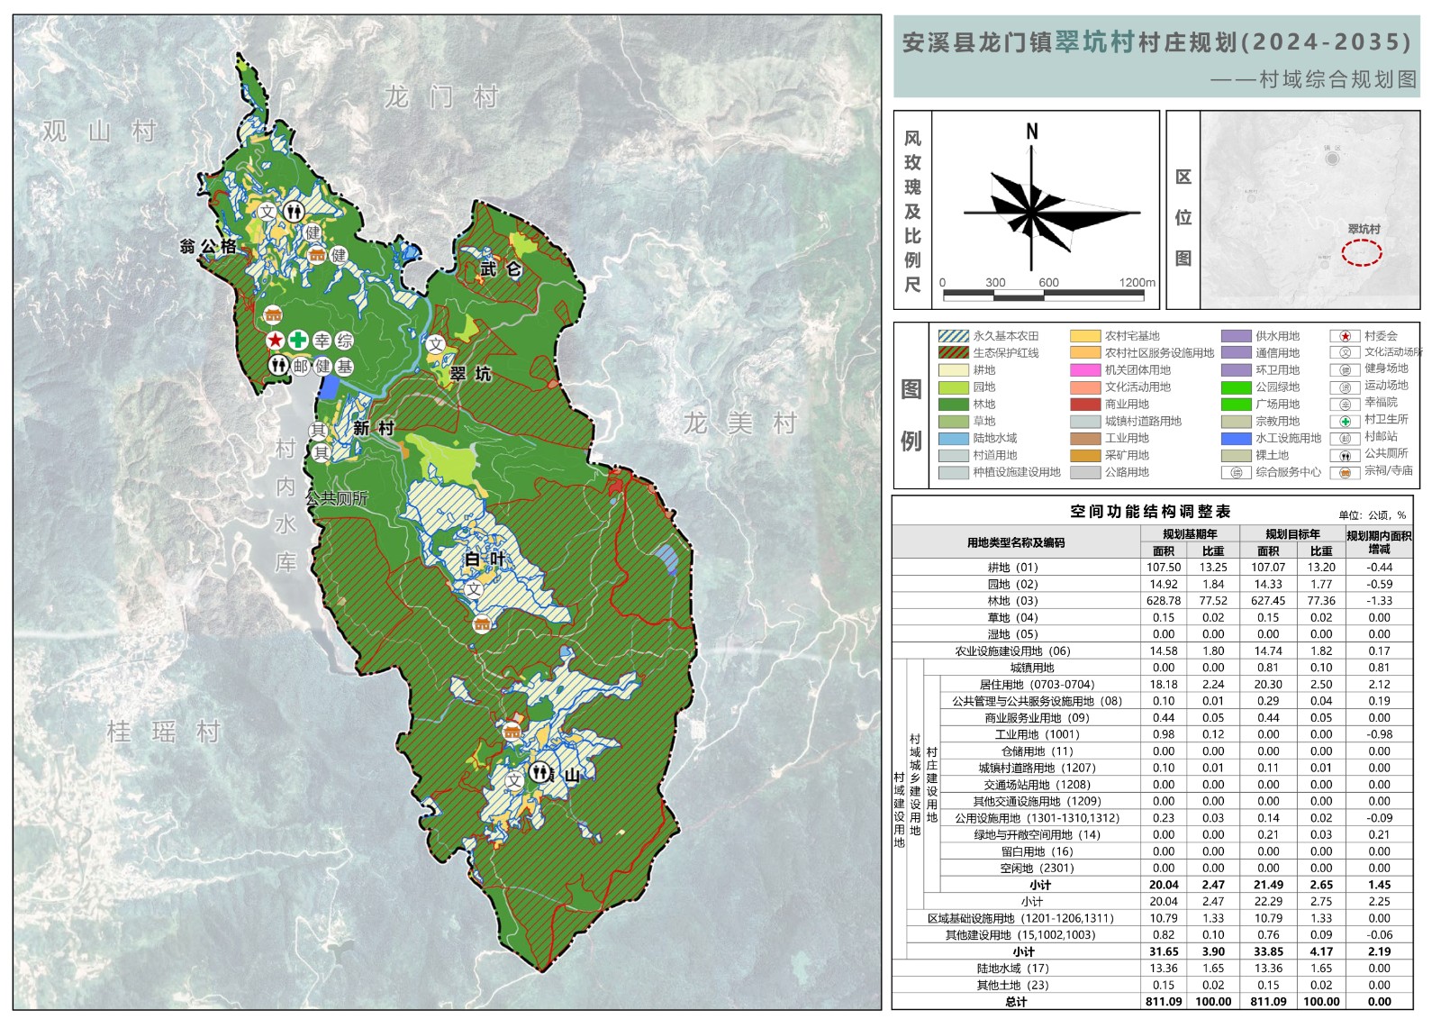Image resolution: width=1441 pixels, height=1019 pixels.
Task: Click the 翠坑村 red circle in location map
Action: coord(1362,252)
